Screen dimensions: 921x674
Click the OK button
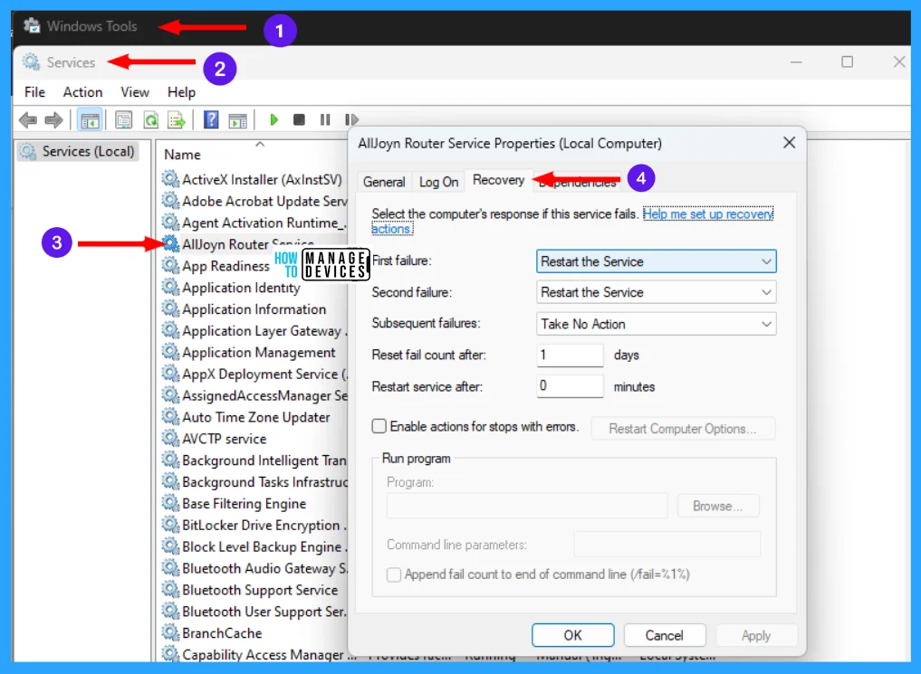pos(572,635)
